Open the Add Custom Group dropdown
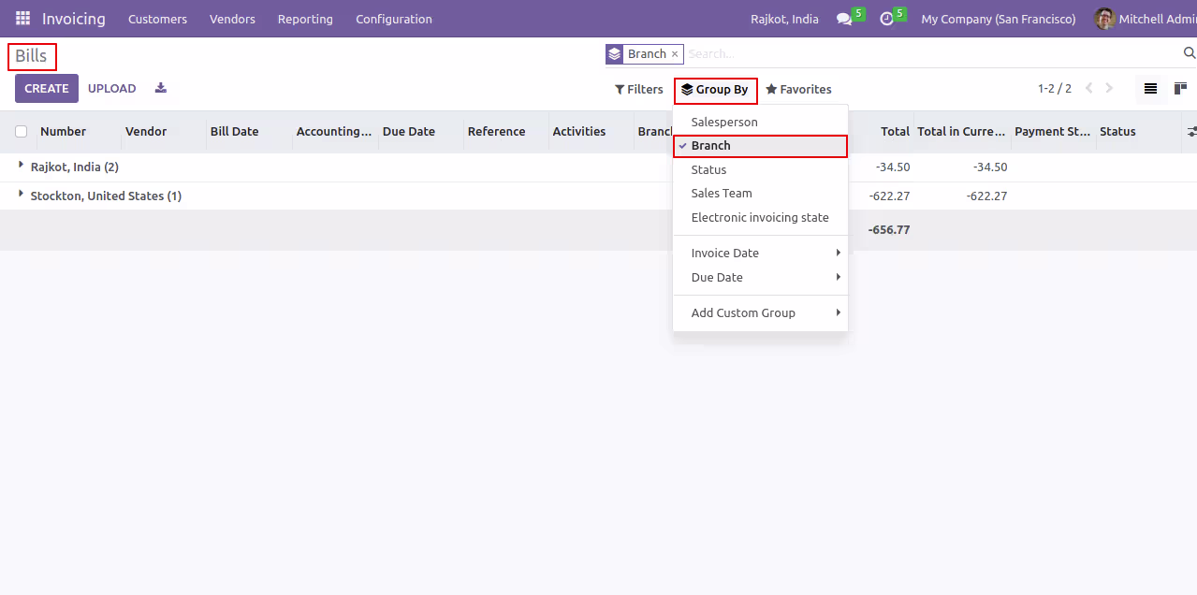 point(760,313)
